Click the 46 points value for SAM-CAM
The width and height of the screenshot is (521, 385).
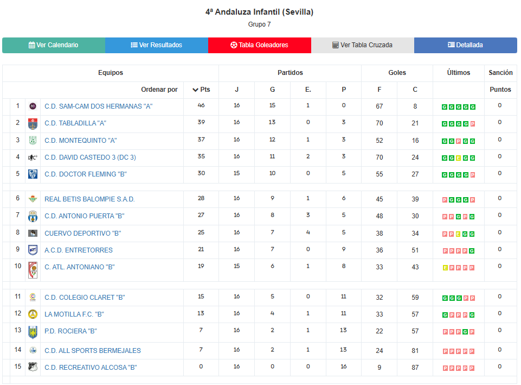(201, 105)
